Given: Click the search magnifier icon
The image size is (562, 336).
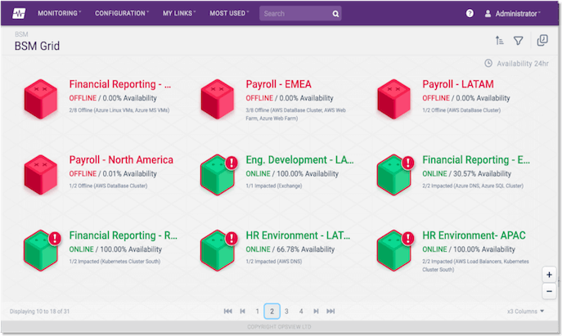Looking at the screenshot, I should pyautogui.click(x=335, y=14).
